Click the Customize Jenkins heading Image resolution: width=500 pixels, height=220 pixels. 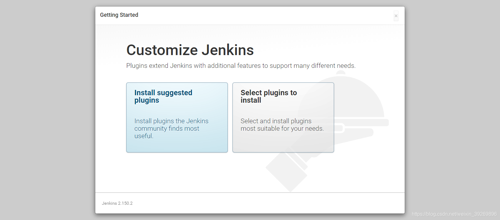[190, 50]
